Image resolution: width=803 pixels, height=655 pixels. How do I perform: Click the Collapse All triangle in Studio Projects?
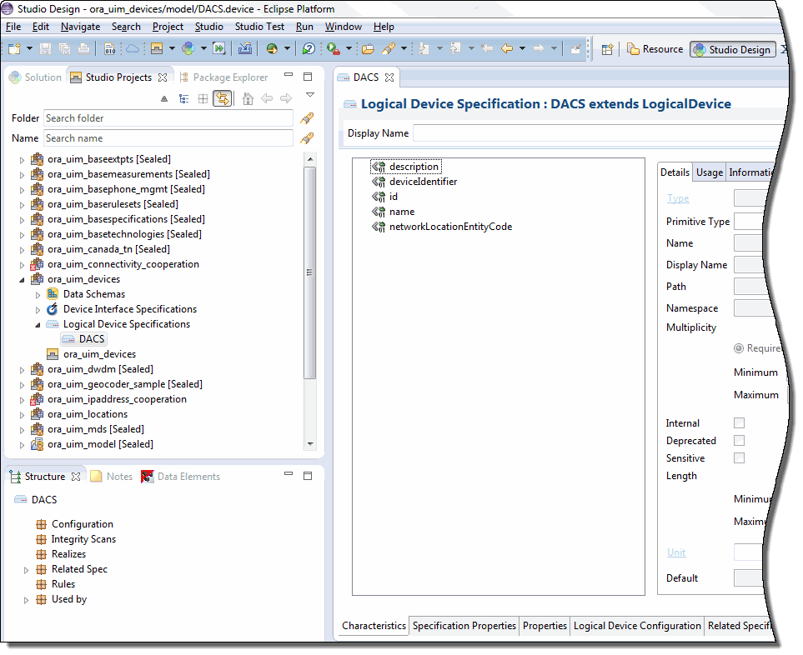coord(164,99)
